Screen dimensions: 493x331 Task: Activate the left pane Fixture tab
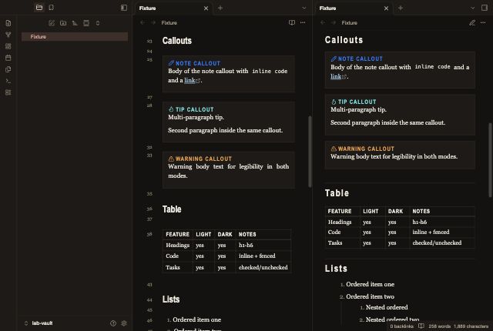[x=173, y=8]
